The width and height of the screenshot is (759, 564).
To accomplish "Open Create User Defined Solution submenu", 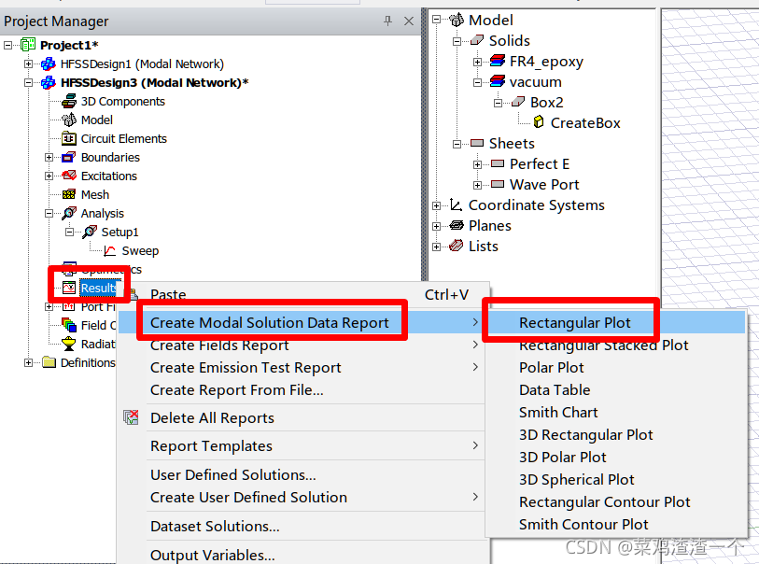I will click(302, 497).
